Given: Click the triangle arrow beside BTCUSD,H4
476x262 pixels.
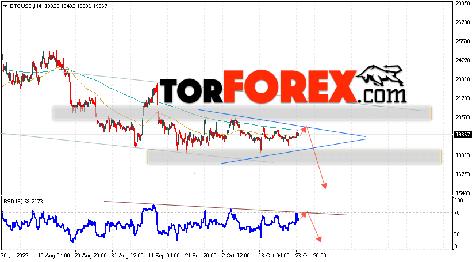Looking at the screenshot, I should click(x=6, y=6).
